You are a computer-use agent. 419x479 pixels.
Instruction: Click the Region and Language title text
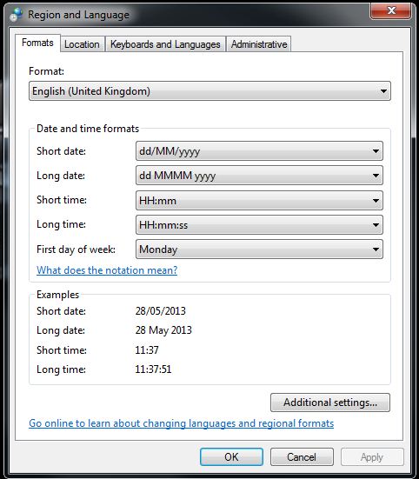click(78, 15)
